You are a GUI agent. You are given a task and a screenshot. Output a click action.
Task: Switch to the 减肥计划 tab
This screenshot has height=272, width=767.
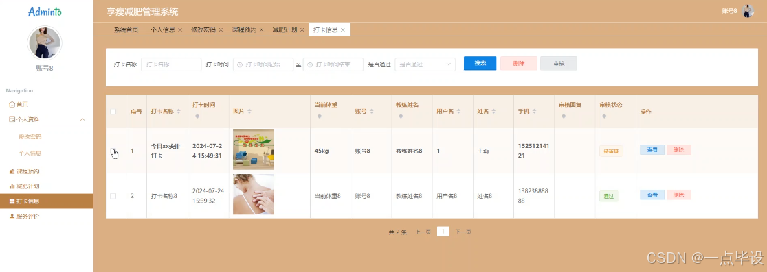[x=285, y=29]
